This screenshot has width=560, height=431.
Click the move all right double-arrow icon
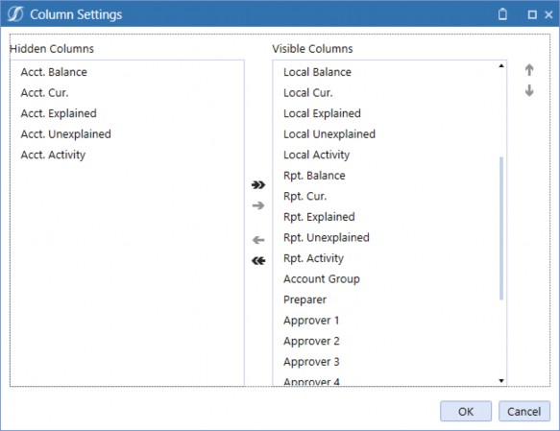(x=258, y=185)
